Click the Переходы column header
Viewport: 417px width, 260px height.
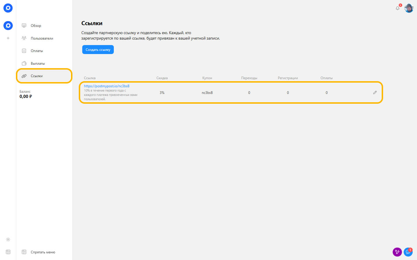click(249, 78)
